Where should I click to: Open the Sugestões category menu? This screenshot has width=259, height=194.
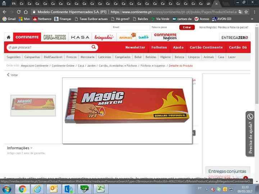click(x=14, y=57)
